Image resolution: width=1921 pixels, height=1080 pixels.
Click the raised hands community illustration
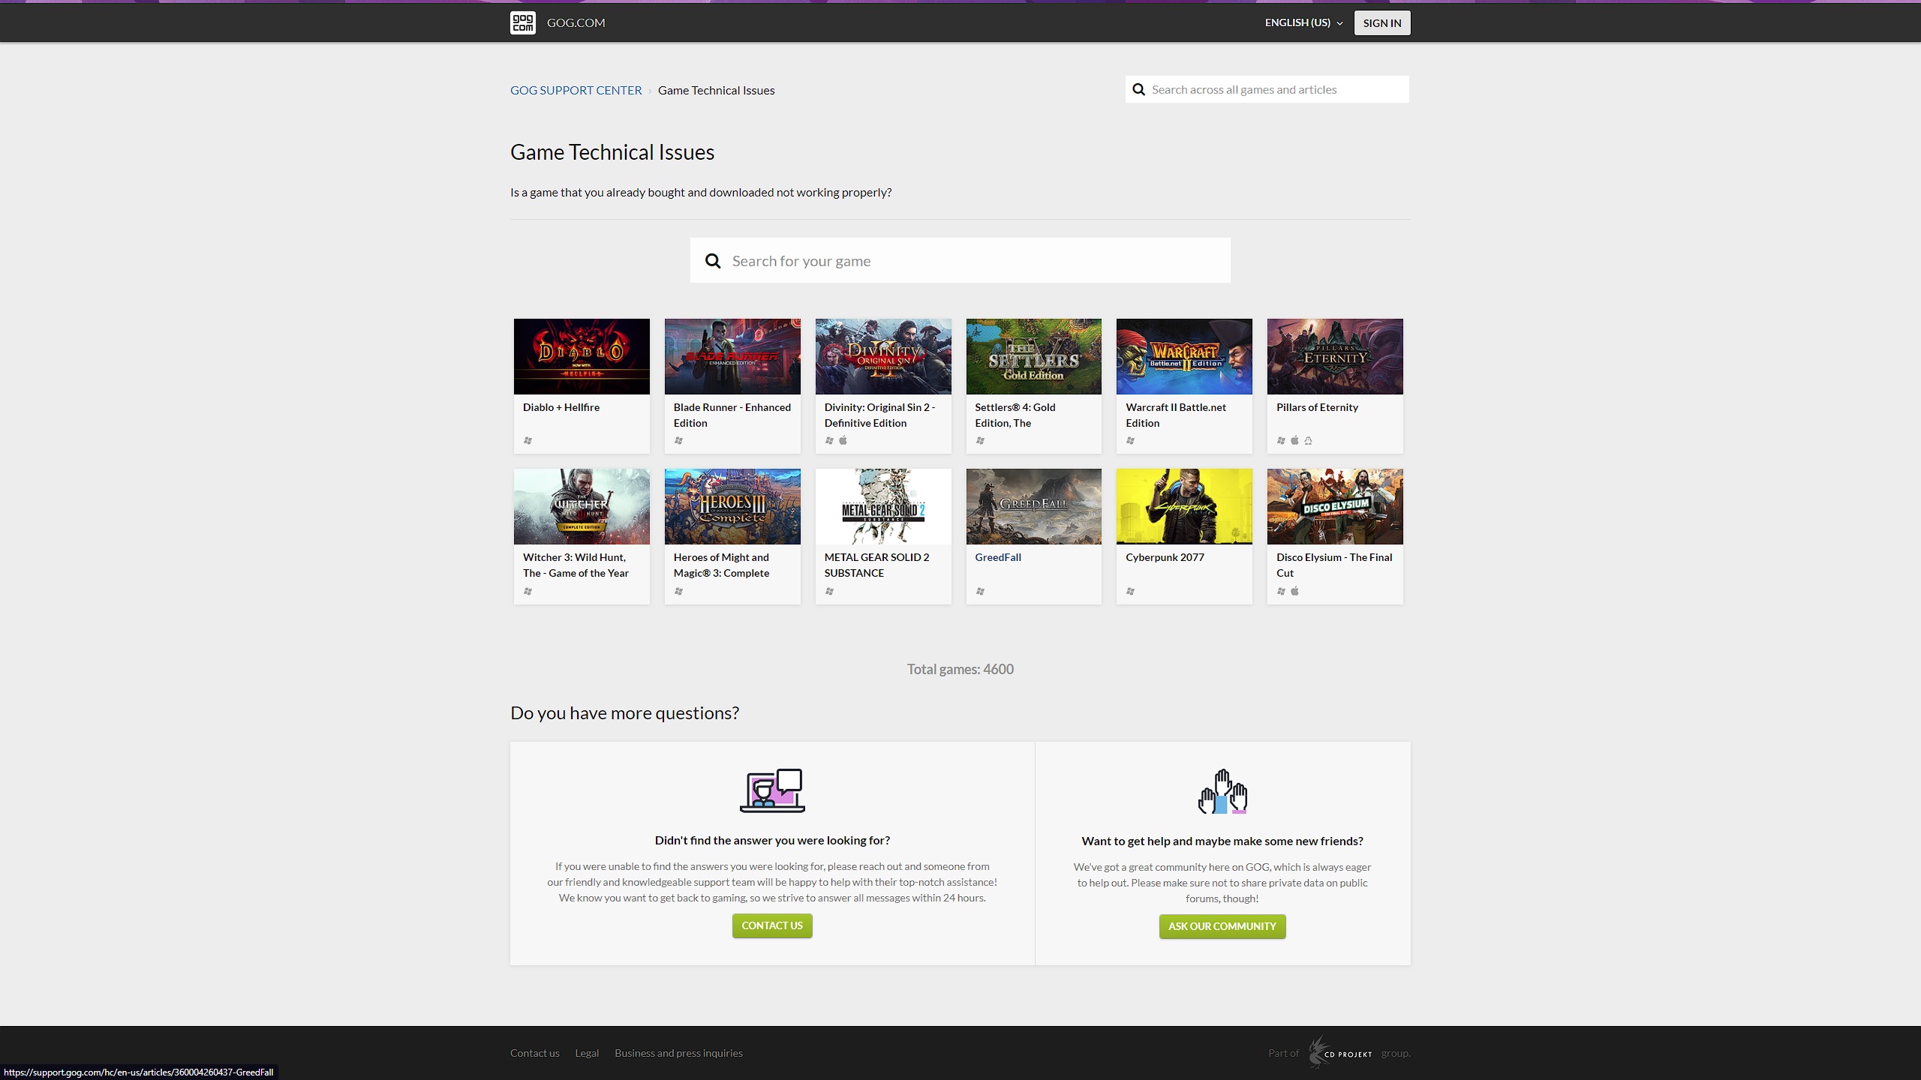(1222, 791)
